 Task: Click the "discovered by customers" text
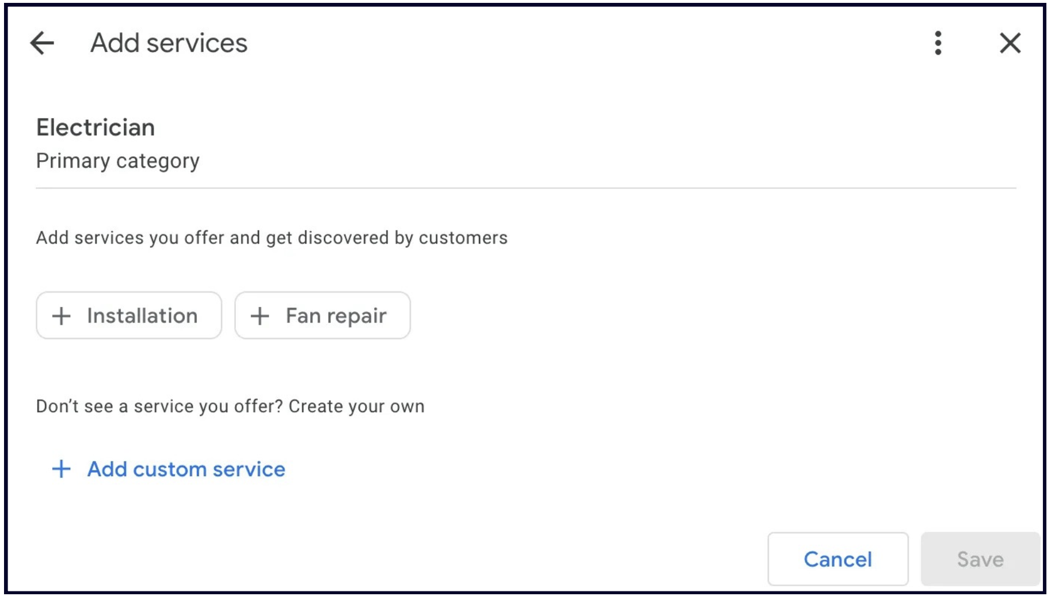[x=402, y=238]
